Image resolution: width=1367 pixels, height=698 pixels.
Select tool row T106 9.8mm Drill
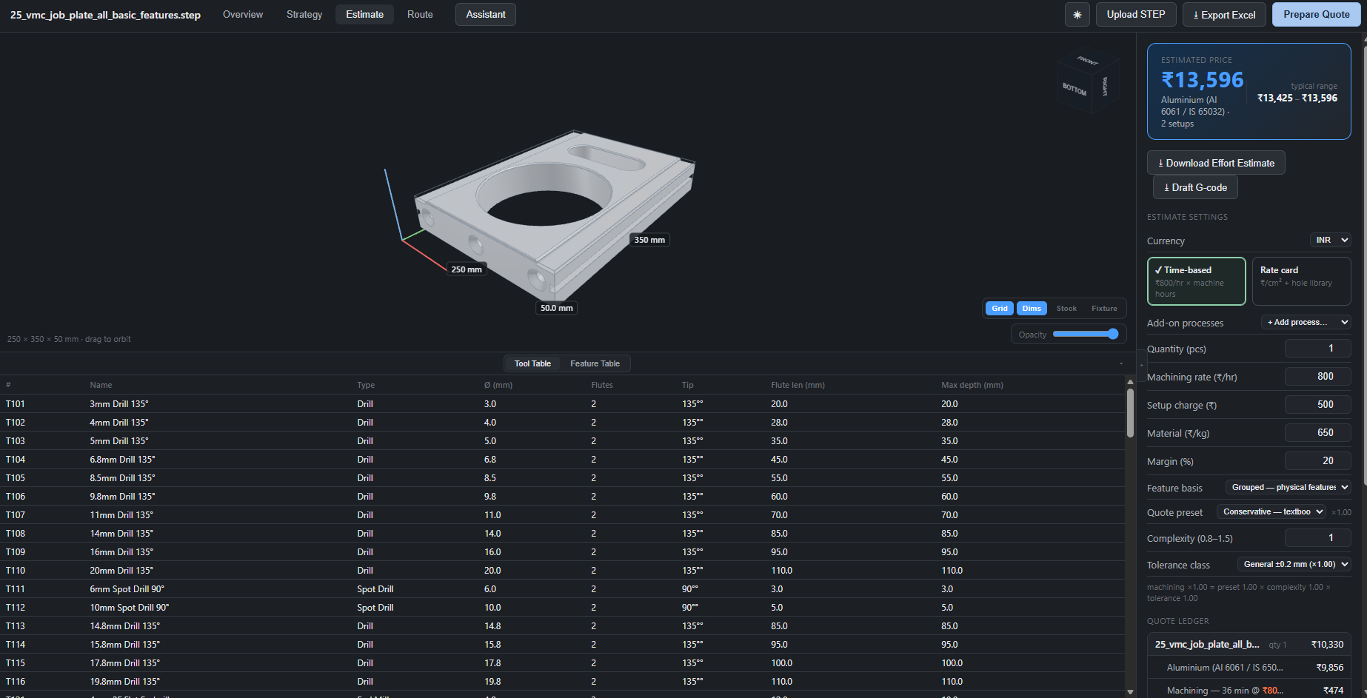click(563, 497)
